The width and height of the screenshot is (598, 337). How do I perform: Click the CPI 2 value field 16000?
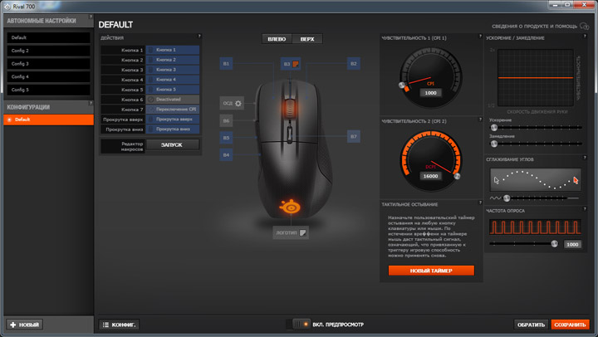pyautogui.click(x=430, y=176)
